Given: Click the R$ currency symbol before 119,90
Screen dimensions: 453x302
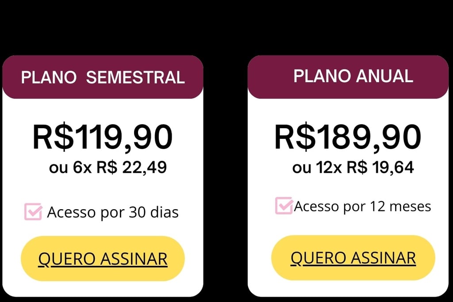Looking at the screenshot, I should tap(54, 137).
